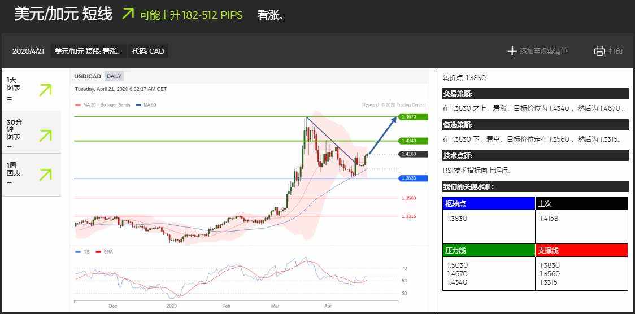Click the 1.3315 support price label
Screen dimensions: 635x314
tap(408, 216)
